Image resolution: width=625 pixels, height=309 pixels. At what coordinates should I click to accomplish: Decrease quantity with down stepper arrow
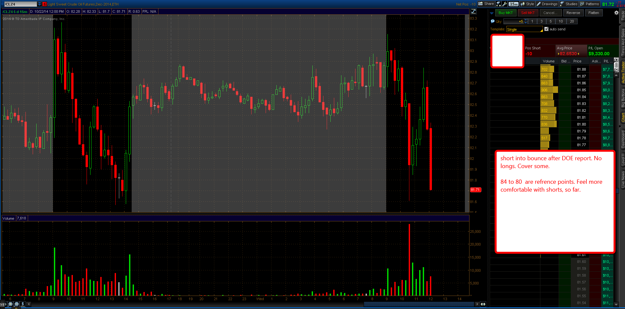[526, 23]
